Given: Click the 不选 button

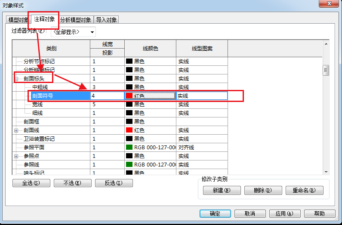Looking at the screenshot, I should pos(73,183).
